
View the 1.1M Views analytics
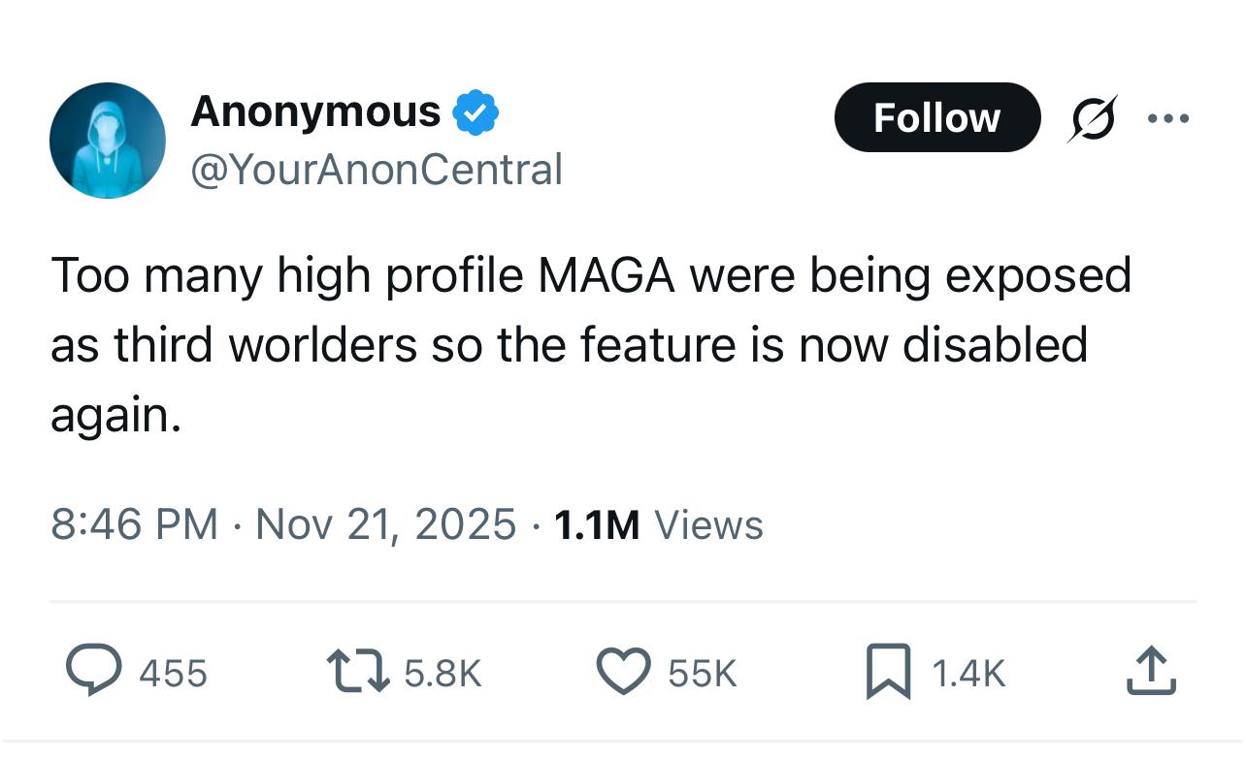pyautogui.click(x=659, y=524)
